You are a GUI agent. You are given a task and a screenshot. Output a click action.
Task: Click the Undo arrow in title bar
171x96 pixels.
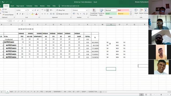tap(3, 2)
